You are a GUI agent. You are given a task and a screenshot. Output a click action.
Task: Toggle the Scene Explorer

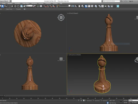[79, 6]
